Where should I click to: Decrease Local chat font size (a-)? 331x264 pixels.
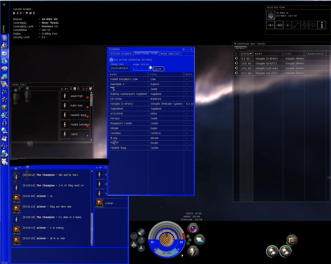pyautogui.click(x=62, y=89)
